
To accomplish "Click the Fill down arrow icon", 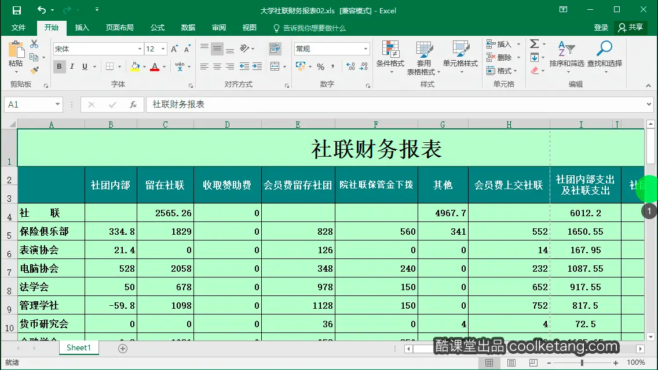I will [x=534, y=57].
